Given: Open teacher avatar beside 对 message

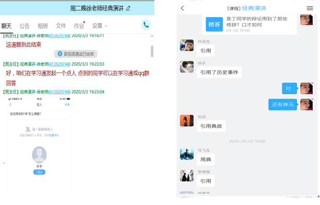Looking at the screenshot, I should pyautogui.click(x=307, y=89).
